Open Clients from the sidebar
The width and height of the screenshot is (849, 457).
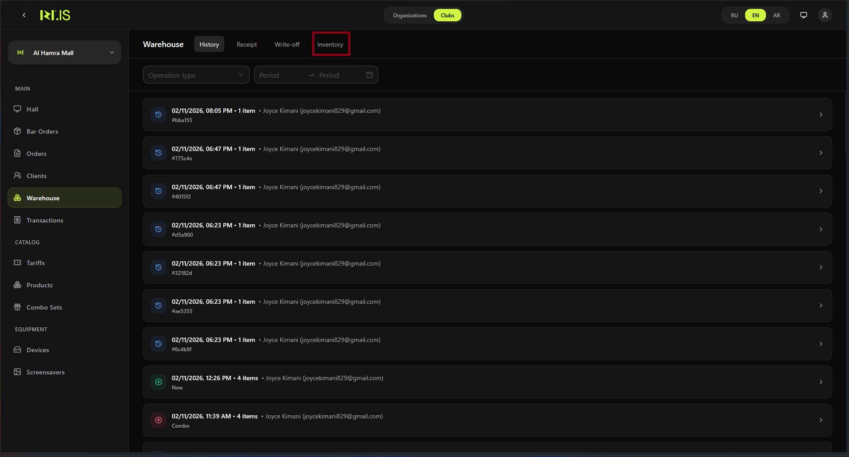[x=17, y=175]
